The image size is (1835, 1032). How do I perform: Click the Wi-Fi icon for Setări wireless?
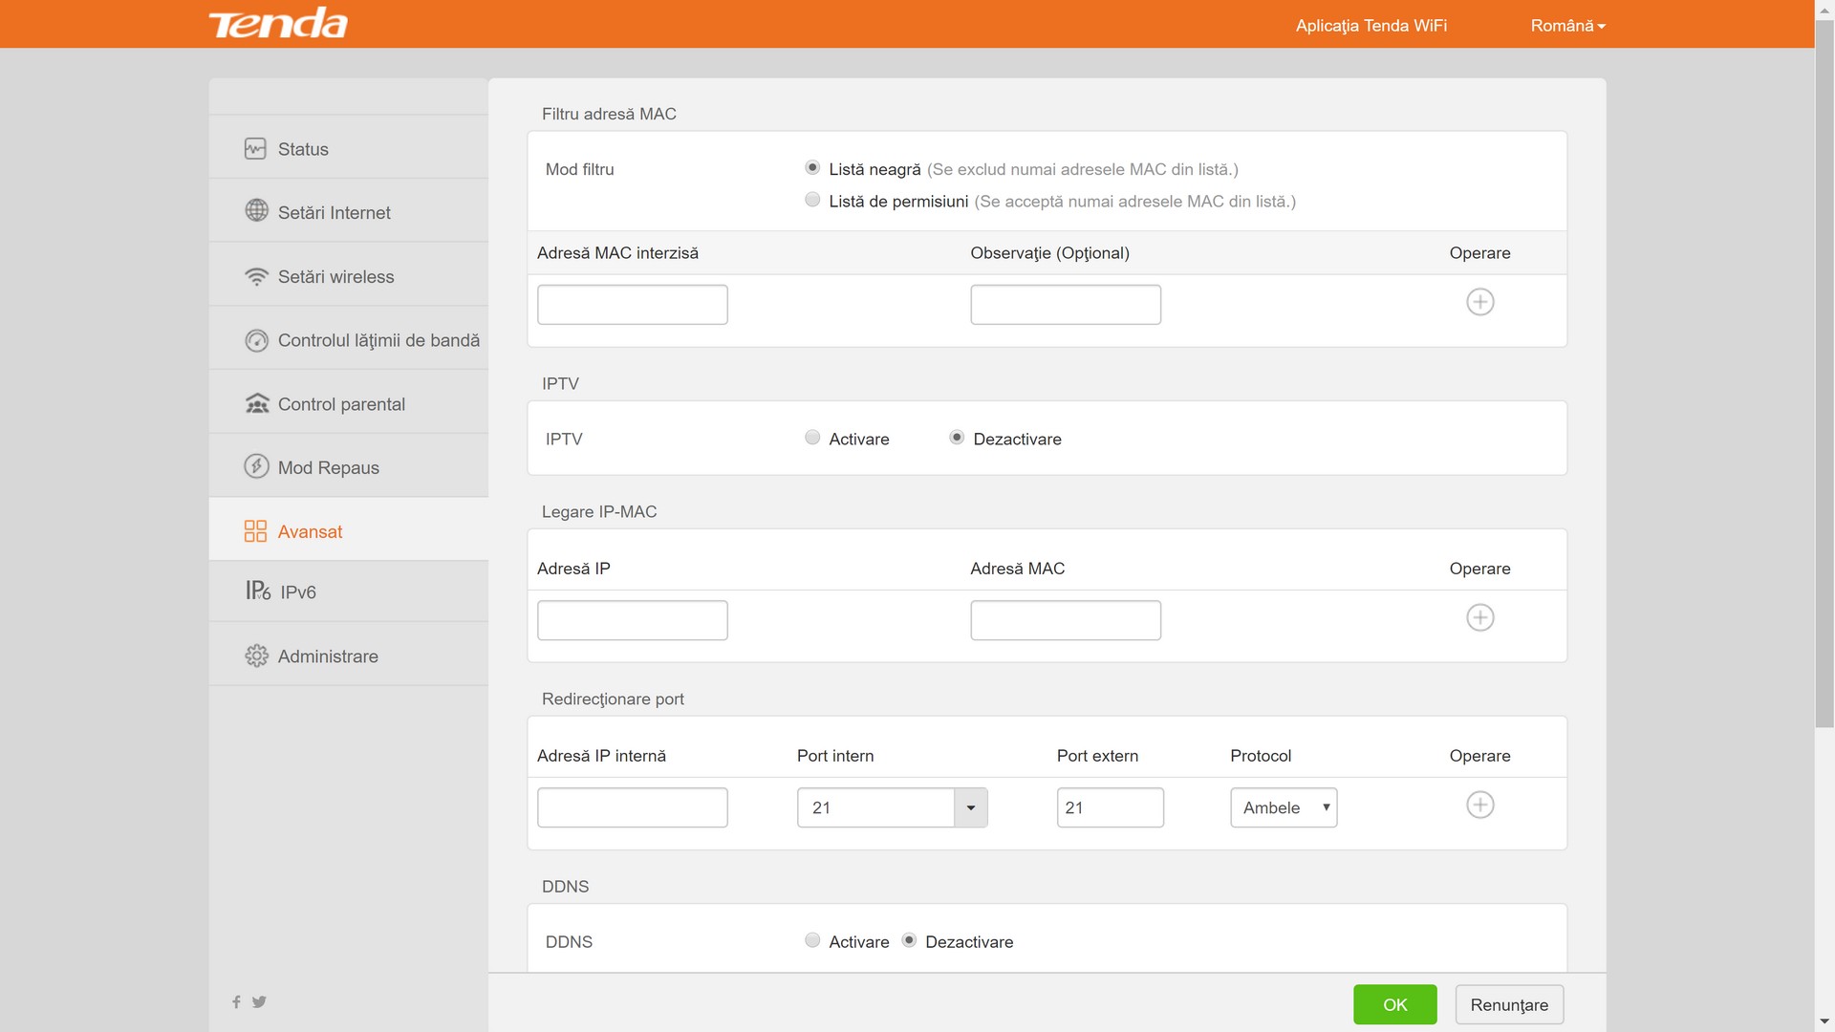click(256, 276)
